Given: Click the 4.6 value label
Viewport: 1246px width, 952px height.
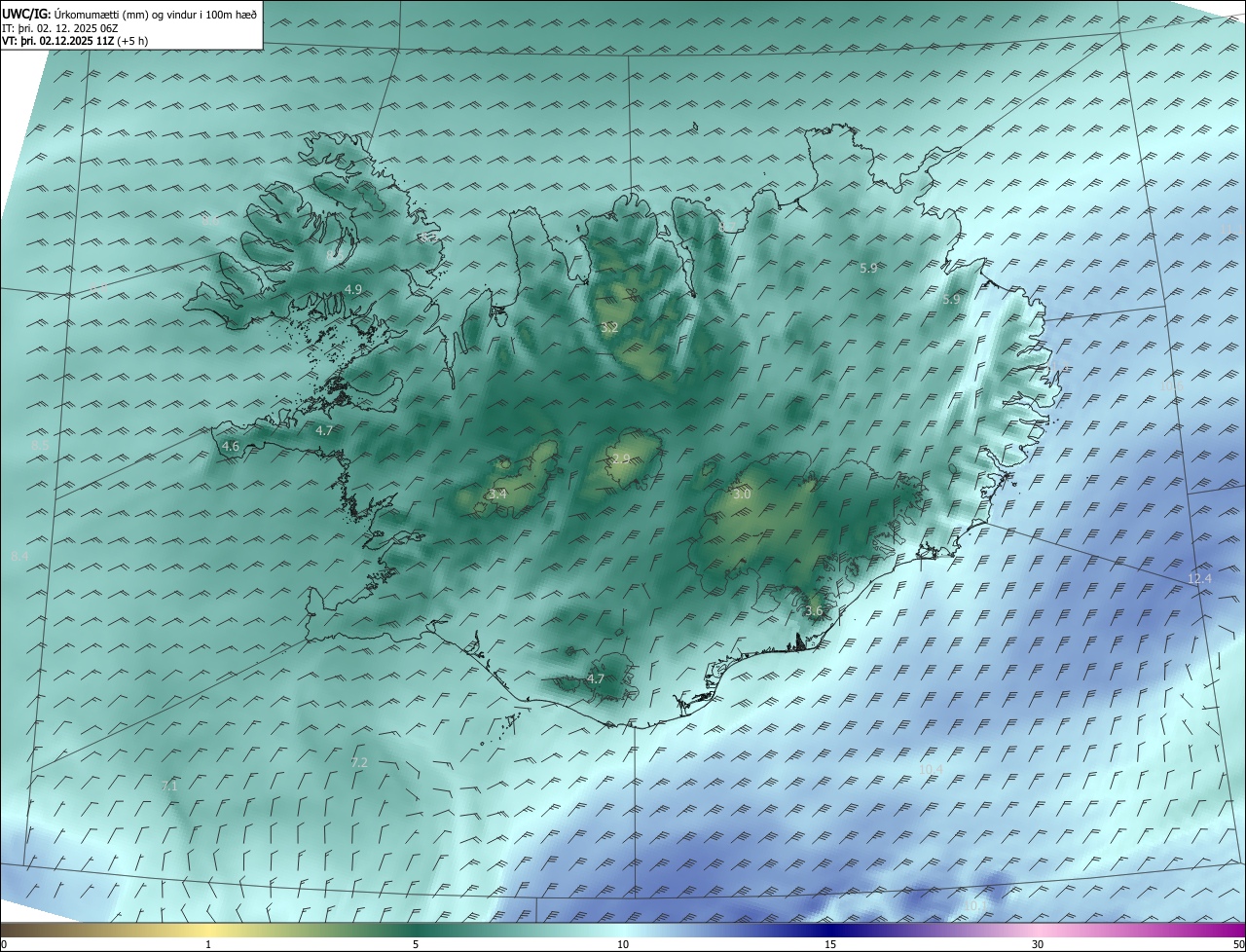Looking at the screenshot, I should pyautogui.click(x=231, y=447).
